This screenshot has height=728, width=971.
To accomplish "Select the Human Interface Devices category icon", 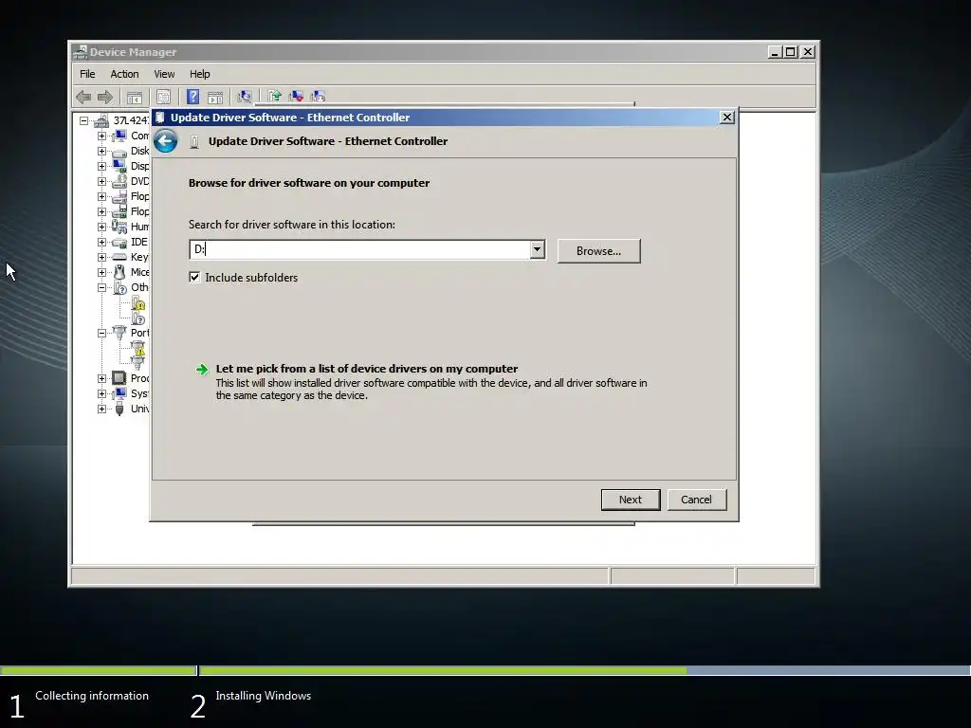I will click(x=119, y=227).
